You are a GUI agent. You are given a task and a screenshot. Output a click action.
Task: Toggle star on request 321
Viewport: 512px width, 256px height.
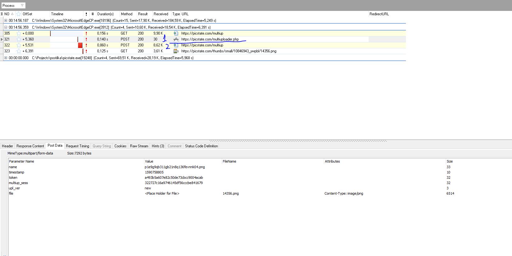click(19, 39)
